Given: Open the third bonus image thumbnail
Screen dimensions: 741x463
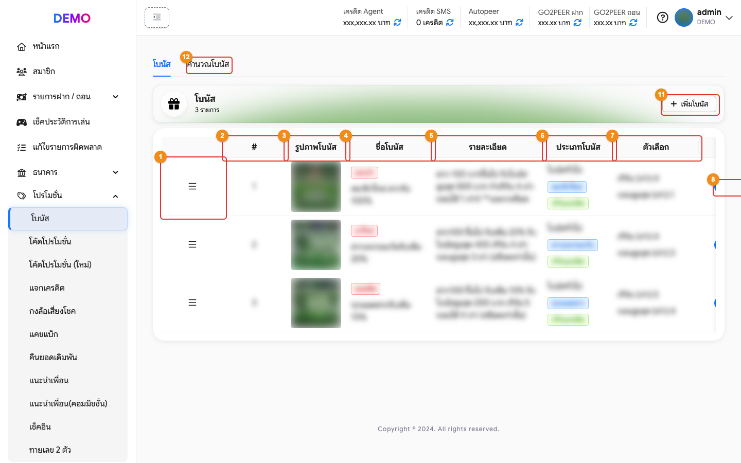Looking at the screenshot, I should point(316,303).
